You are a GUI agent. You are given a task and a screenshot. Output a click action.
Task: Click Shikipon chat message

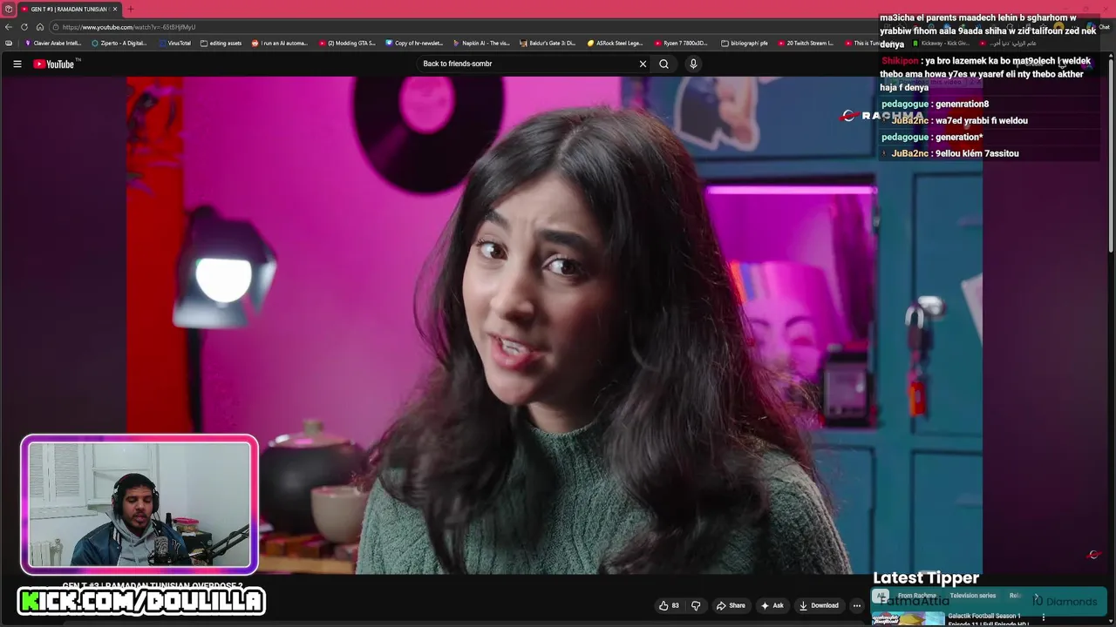tap(985, 74)
